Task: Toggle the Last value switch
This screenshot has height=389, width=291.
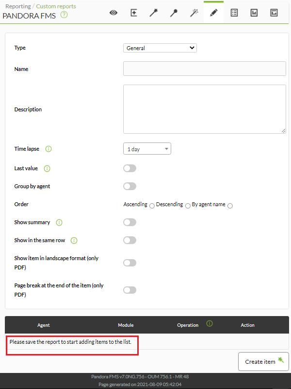Action: click(129, 168)
